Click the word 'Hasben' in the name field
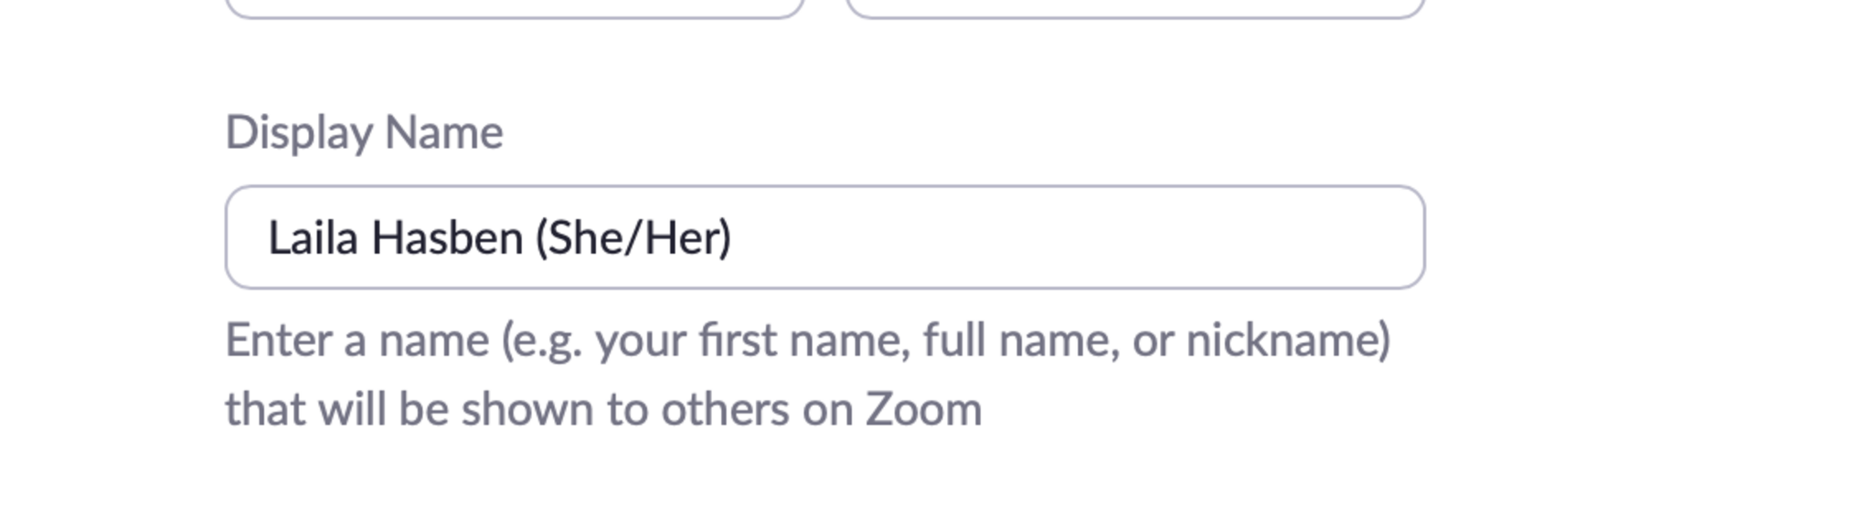1872x514 pixels. point(447,238)
